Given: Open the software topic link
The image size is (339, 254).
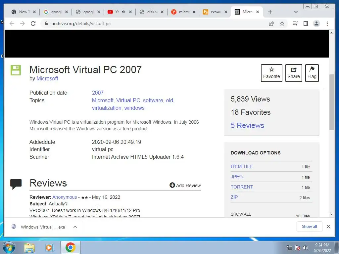Looking at the screenshot, I should pyautogui.click(x=153, y=101).
